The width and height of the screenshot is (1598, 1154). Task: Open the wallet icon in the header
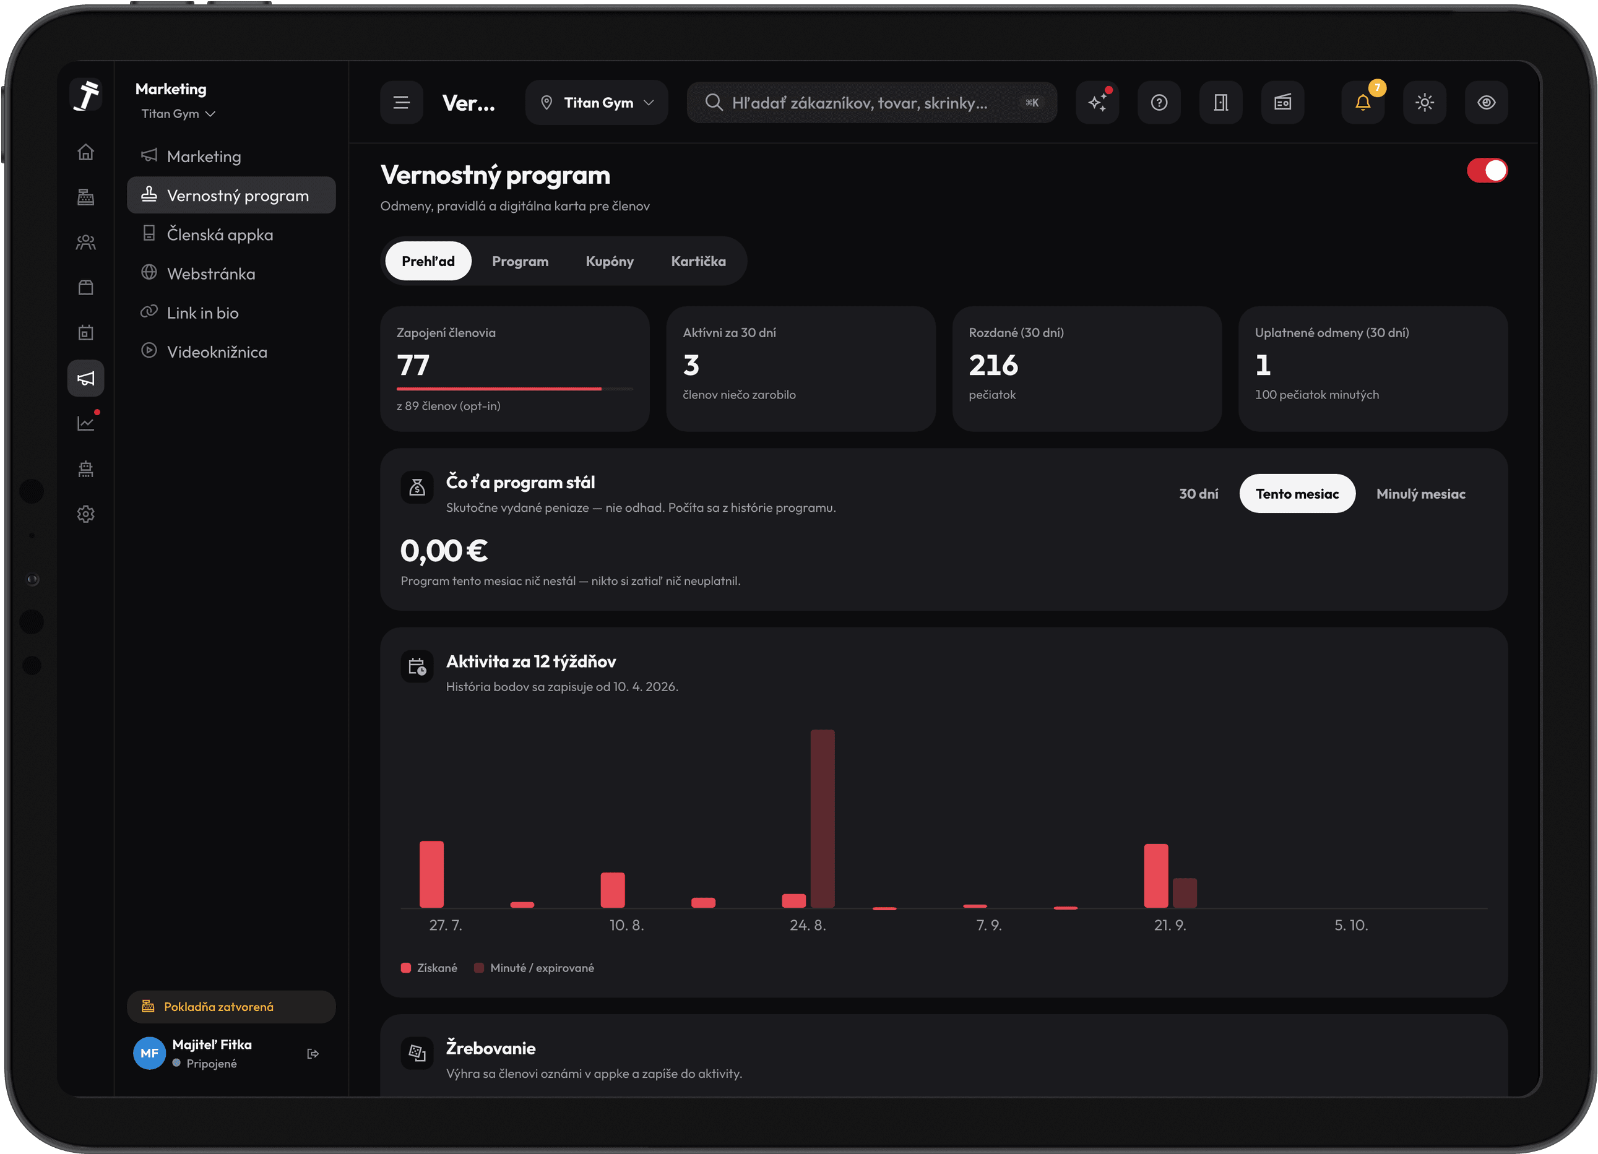(1283, 103)
